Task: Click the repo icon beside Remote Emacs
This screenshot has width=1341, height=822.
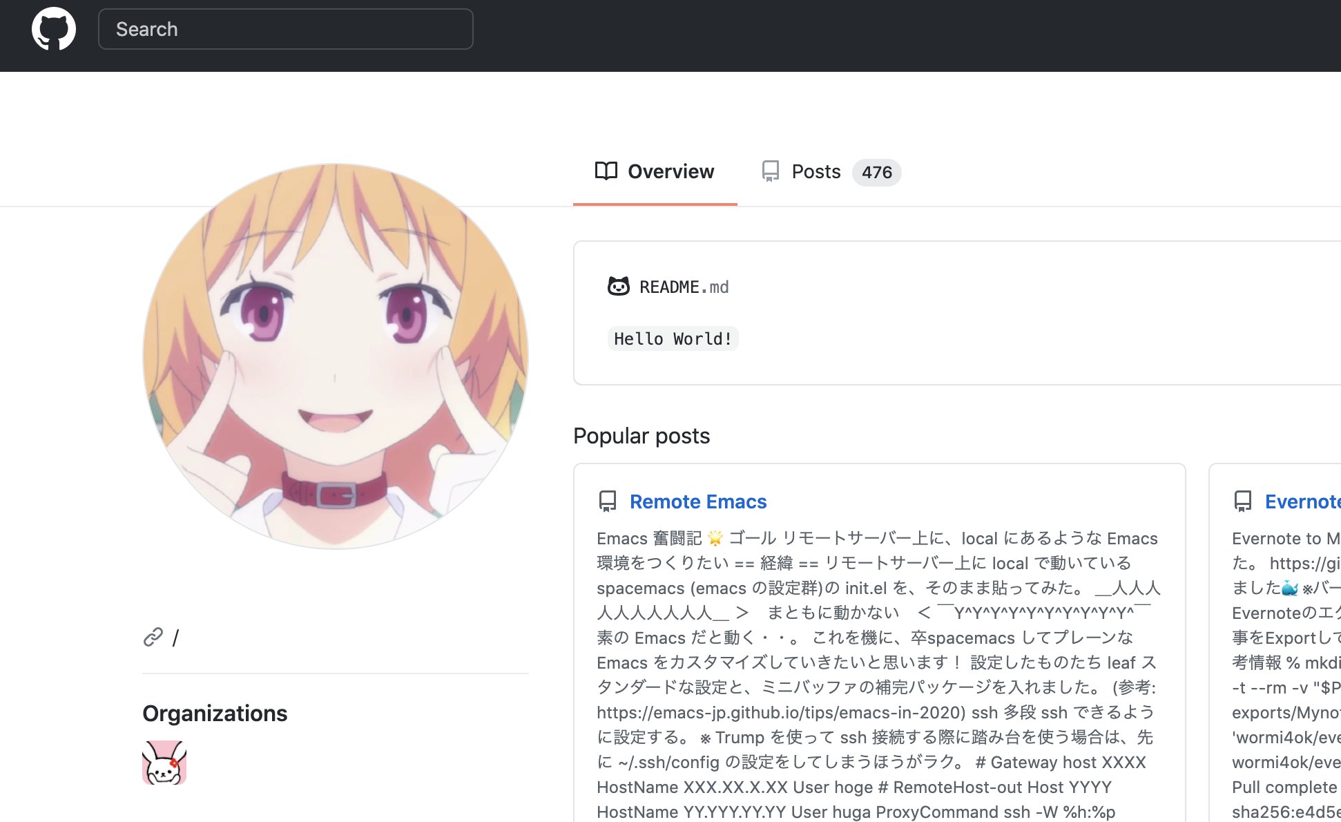Action: click(x=607, y=501)
